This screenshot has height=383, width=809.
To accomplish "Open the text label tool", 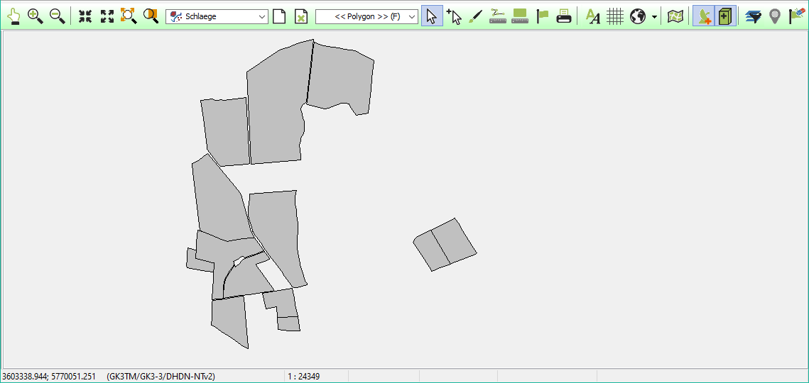I will [x=592, y=16].
